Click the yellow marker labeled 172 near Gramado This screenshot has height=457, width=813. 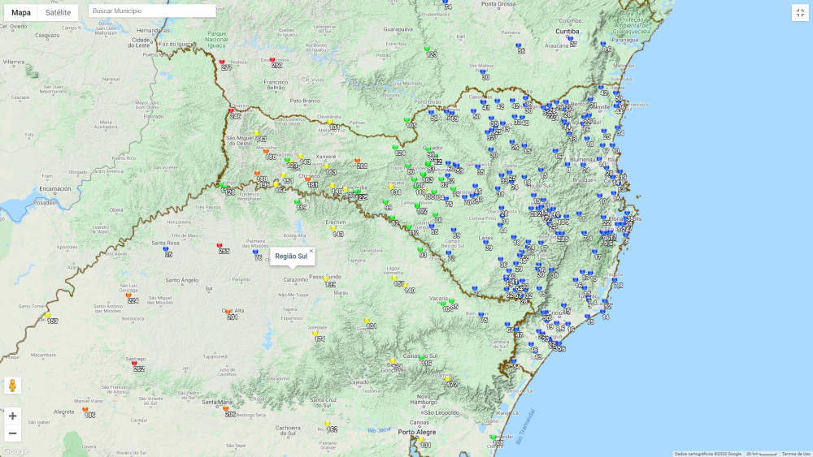[x=447, y=379]
